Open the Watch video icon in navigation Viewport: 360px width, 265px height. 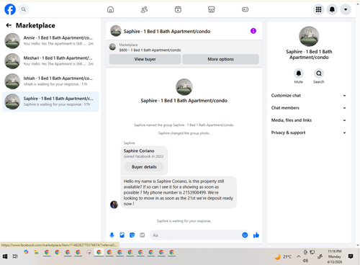point(178,9)
